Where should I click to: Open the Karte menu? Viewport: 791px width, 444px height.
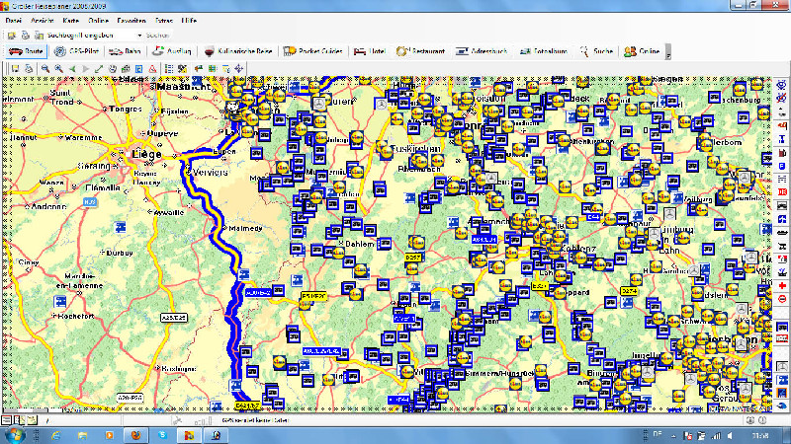pyautogui.click(x=70, y=20)
